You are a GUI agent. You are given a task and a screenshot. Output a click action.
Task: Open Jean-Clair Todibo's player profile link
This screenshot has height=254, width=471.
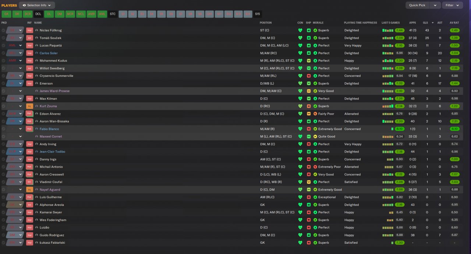[52, 151]
